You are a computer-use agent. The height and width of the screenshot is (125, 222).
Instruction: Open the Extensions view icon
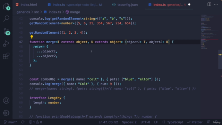6,56
